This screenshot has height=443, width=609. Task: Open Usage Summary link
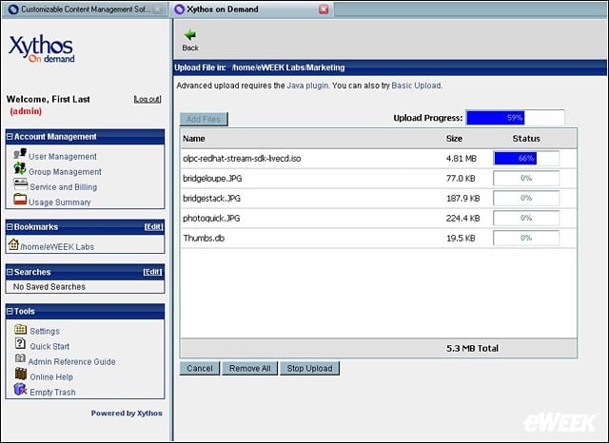59,202
